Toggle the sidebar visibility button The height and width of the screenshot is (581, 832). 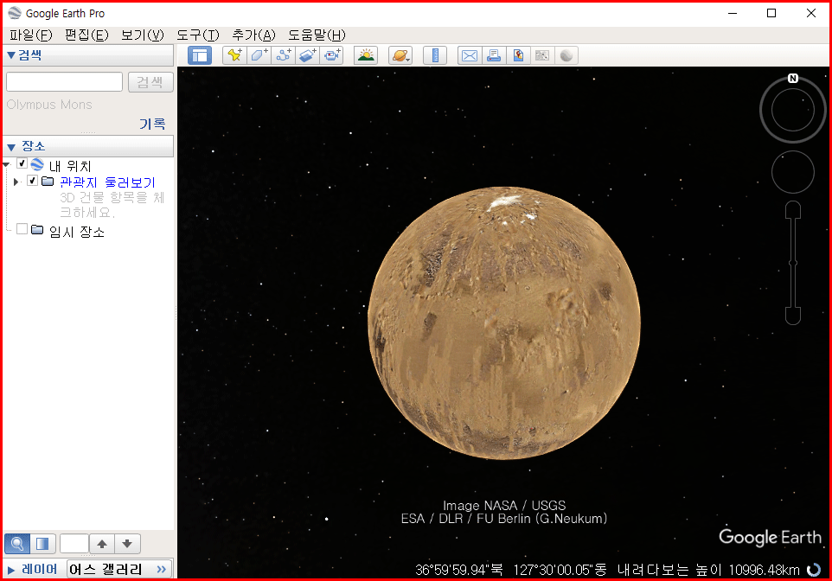point(200,55)
